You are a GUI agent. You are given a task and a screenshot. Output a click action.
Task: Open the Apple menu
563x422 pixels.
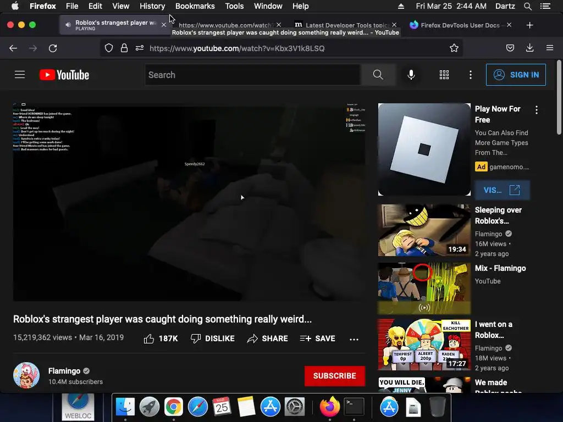click(x=15, y=6)
